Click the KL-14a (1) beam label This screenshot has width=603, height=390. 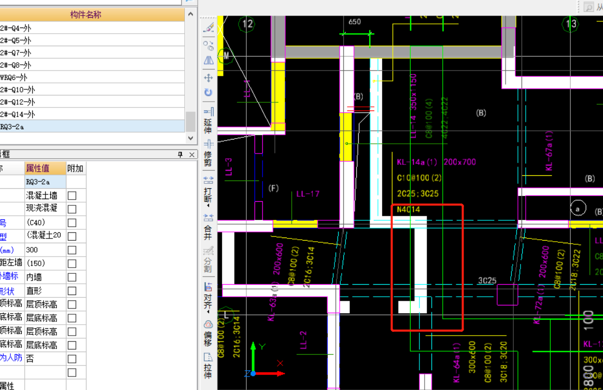(417, 162)
